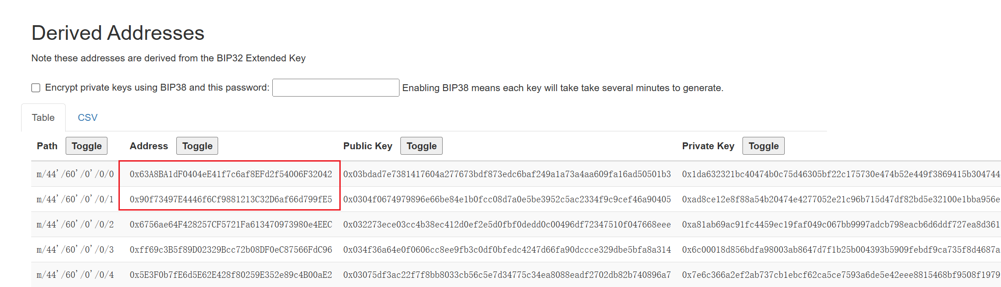Screen dimensions: 1001x287
Task: Toggle the Address column visibility
Action: coord(197,146)
